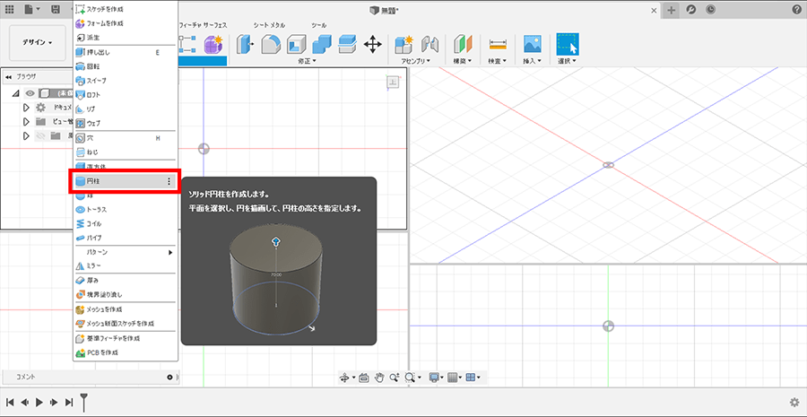This screenshot has width=807, height=417.
Task: Click the timeline play button
Action: click(39, 403)
